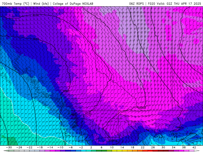Click the '-14' color scale label

click(50, 147)
